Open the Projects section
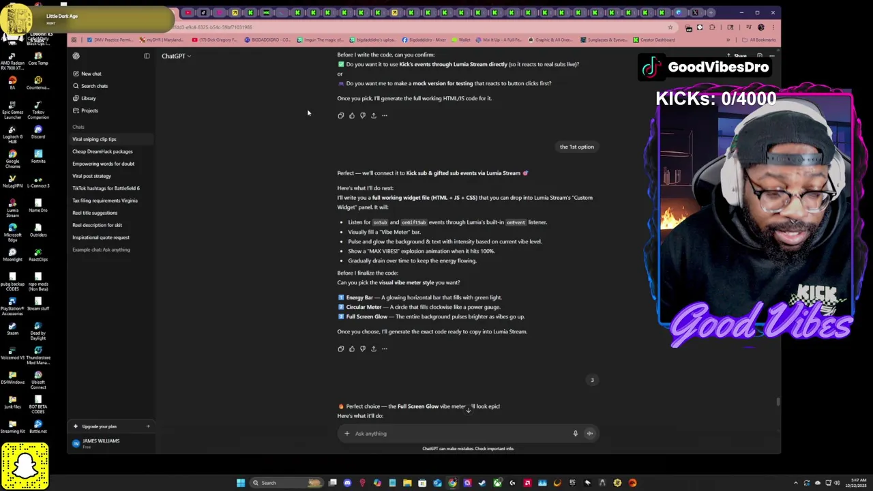 pos(89,110)
